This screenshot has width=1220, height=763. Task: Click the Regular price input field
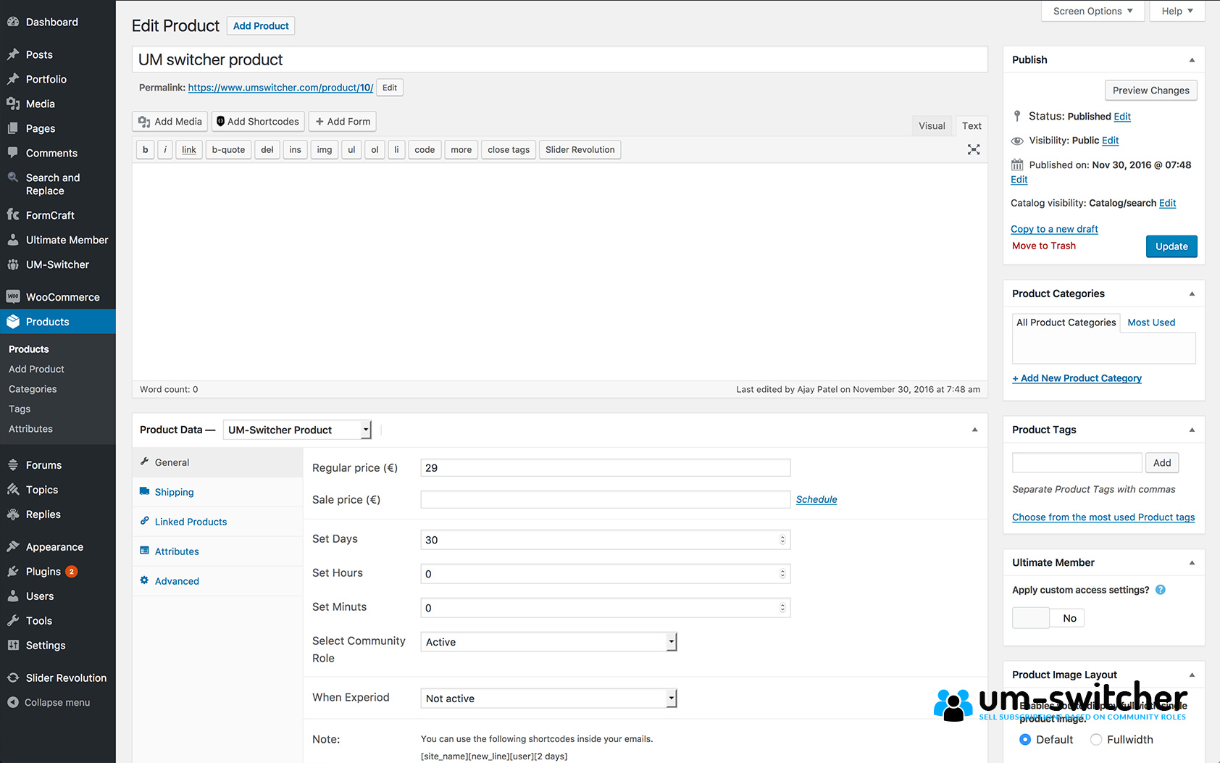606,468
